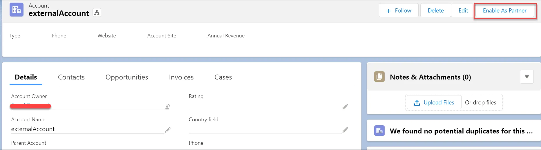
Task: Click the Account object icon in header
Action: [17, 10]
